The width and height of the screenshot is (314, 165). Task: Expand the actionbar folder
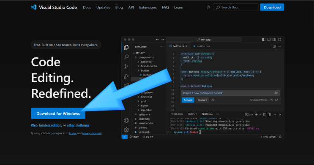point(138,62)
